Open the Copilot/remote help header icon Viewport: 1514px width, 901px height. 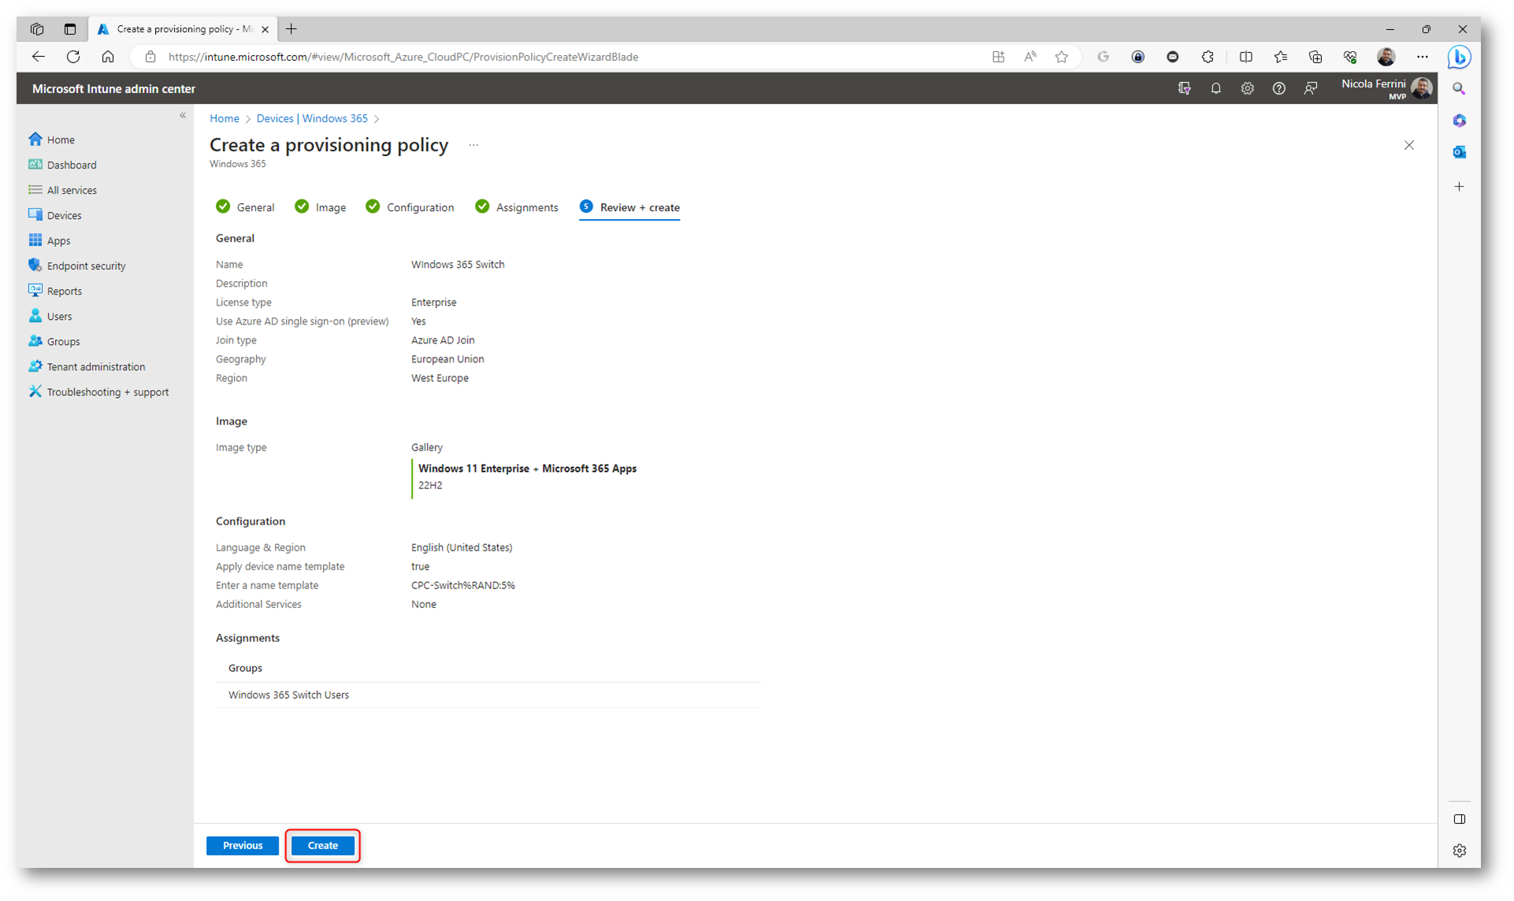(1184, 88)
